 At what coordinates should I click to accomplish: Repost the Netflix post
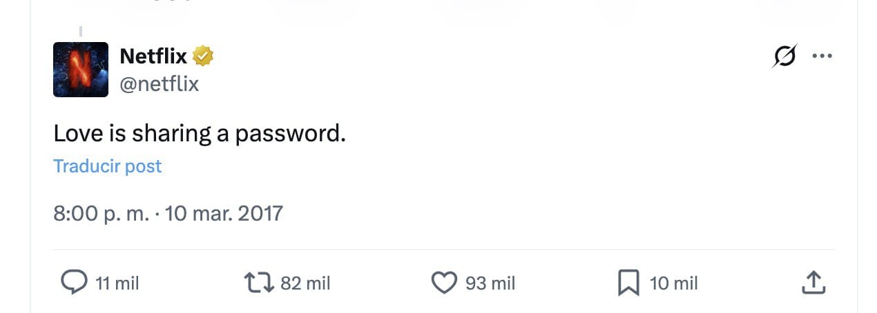click(x=259, y=282)
